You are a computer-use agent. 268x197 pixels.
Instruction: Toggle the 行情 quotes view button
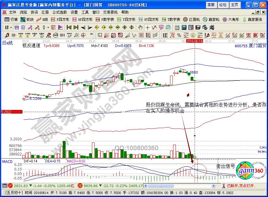click(x=11, y=20)
